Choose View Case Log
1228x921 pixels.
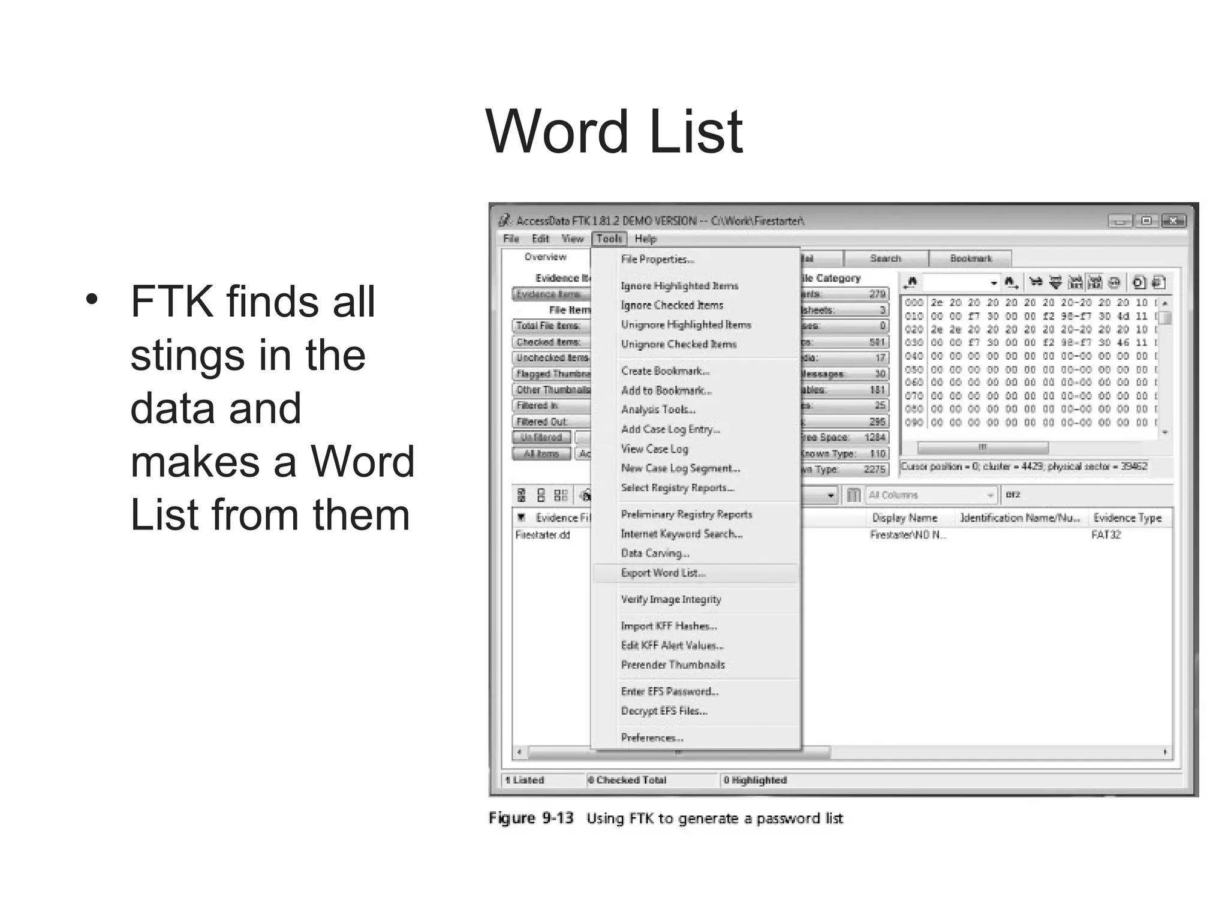pyautogui.click(x=696, y=449)
